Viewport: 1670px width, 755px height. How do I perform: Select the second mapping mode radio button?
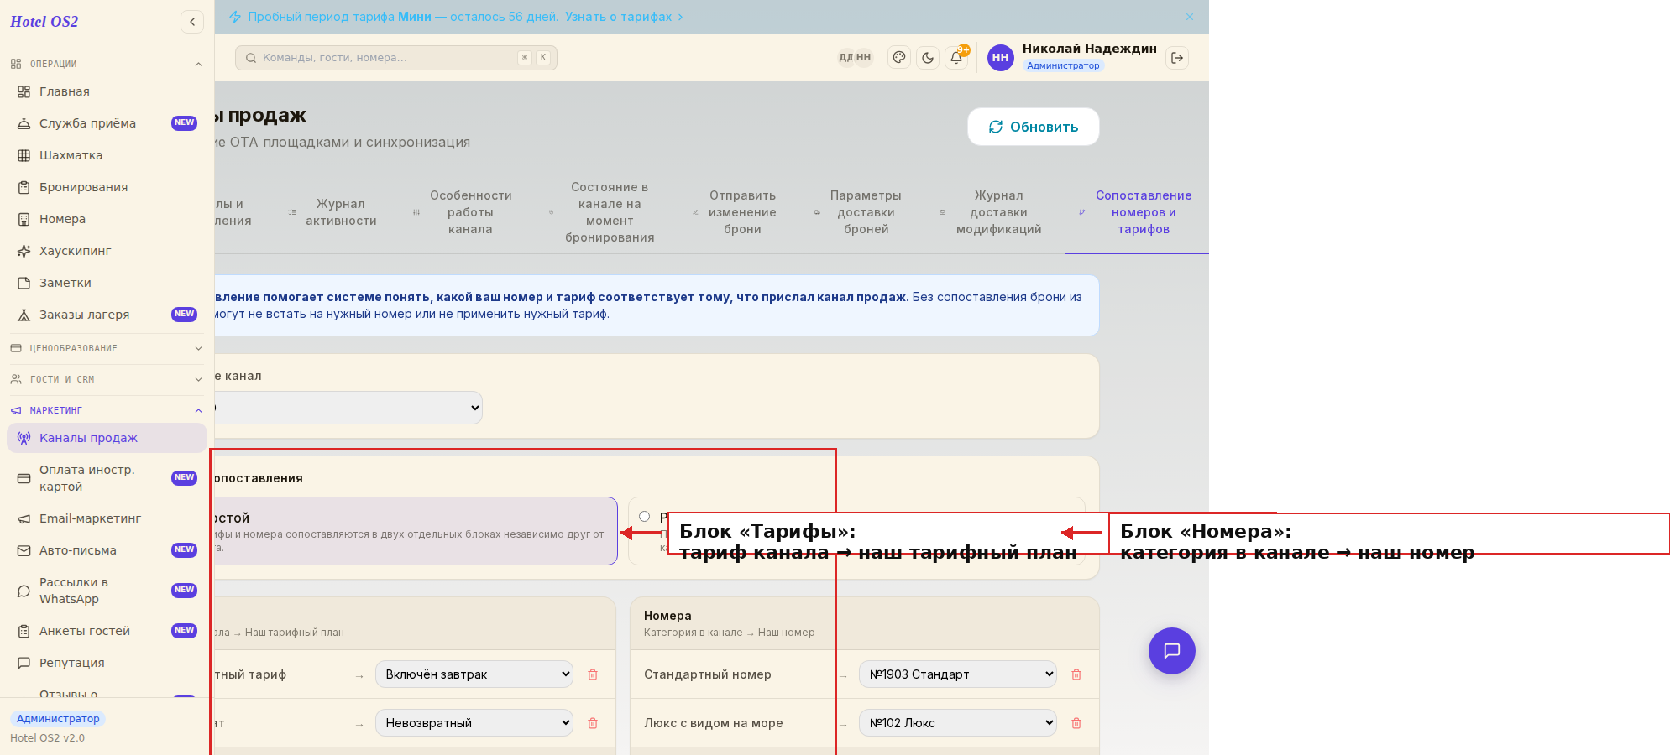[645, 517]
